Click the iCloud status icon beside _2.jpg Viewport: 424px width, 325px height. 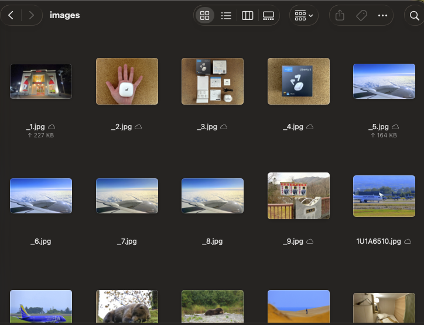[138, 127]
